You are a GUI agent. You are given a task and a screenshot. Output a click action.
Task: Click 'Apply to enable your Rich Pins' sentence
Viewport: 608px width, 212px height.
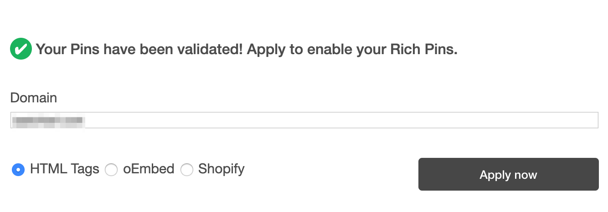352,49
